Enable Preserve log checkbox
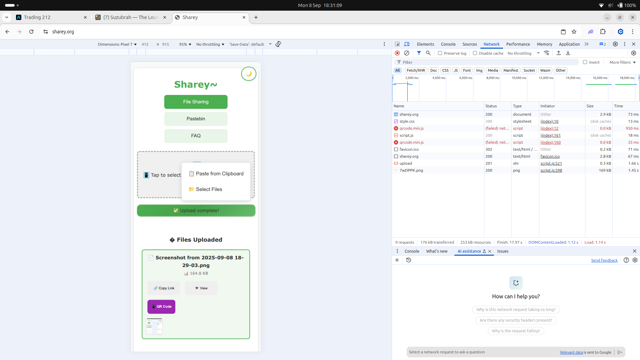Image resolution: width=640 pixels, height=360 pixels. point(440,53)
